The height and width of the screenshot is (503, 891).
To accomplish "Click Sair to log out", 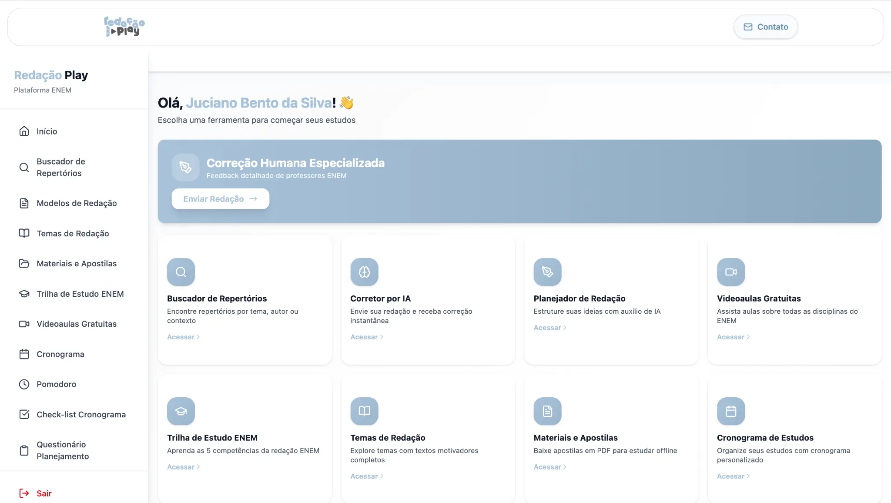I will tap(44, 493).
